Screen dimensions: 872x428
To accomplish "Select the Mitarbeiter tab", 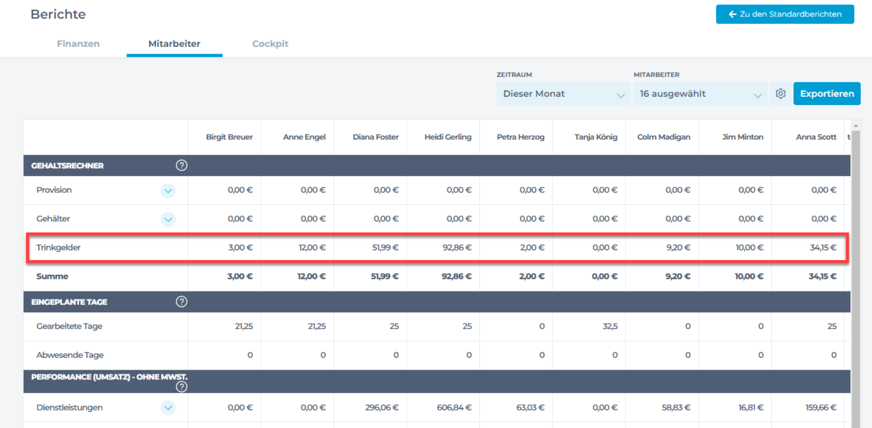I will [174, 44].
